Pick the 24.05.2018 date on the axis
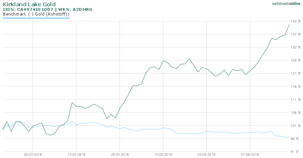Image resolution: width=303 pixels, height=158 pixels. tap(207, 154)
